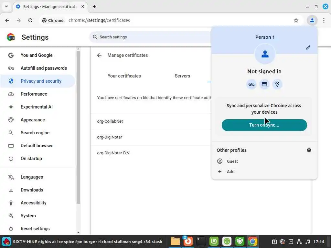Open On startup settings
This screenshot has height=248, width=331.
click(37, 159)
